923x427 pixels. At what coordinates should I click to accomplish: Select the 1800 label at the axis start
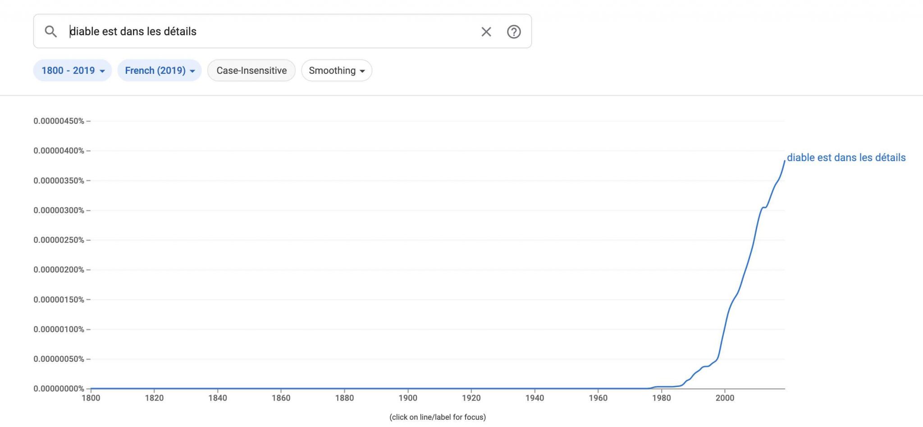coord(91,398)
